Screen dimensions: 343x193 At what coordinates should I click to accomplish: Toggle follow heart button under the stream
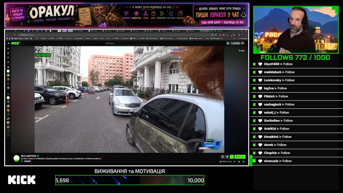(227, 157)
